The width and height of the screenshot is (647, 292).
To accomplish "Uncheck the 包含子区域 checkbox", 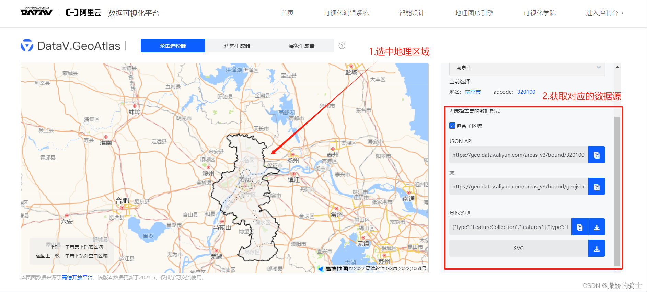I will [x=452, y=126].
